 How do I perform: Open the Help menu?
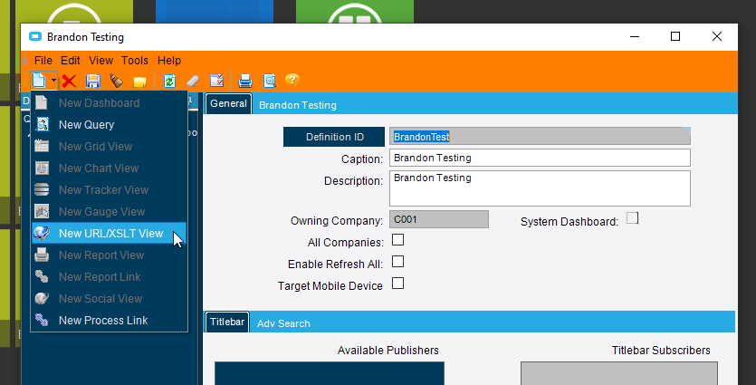[x=169, y=61]
